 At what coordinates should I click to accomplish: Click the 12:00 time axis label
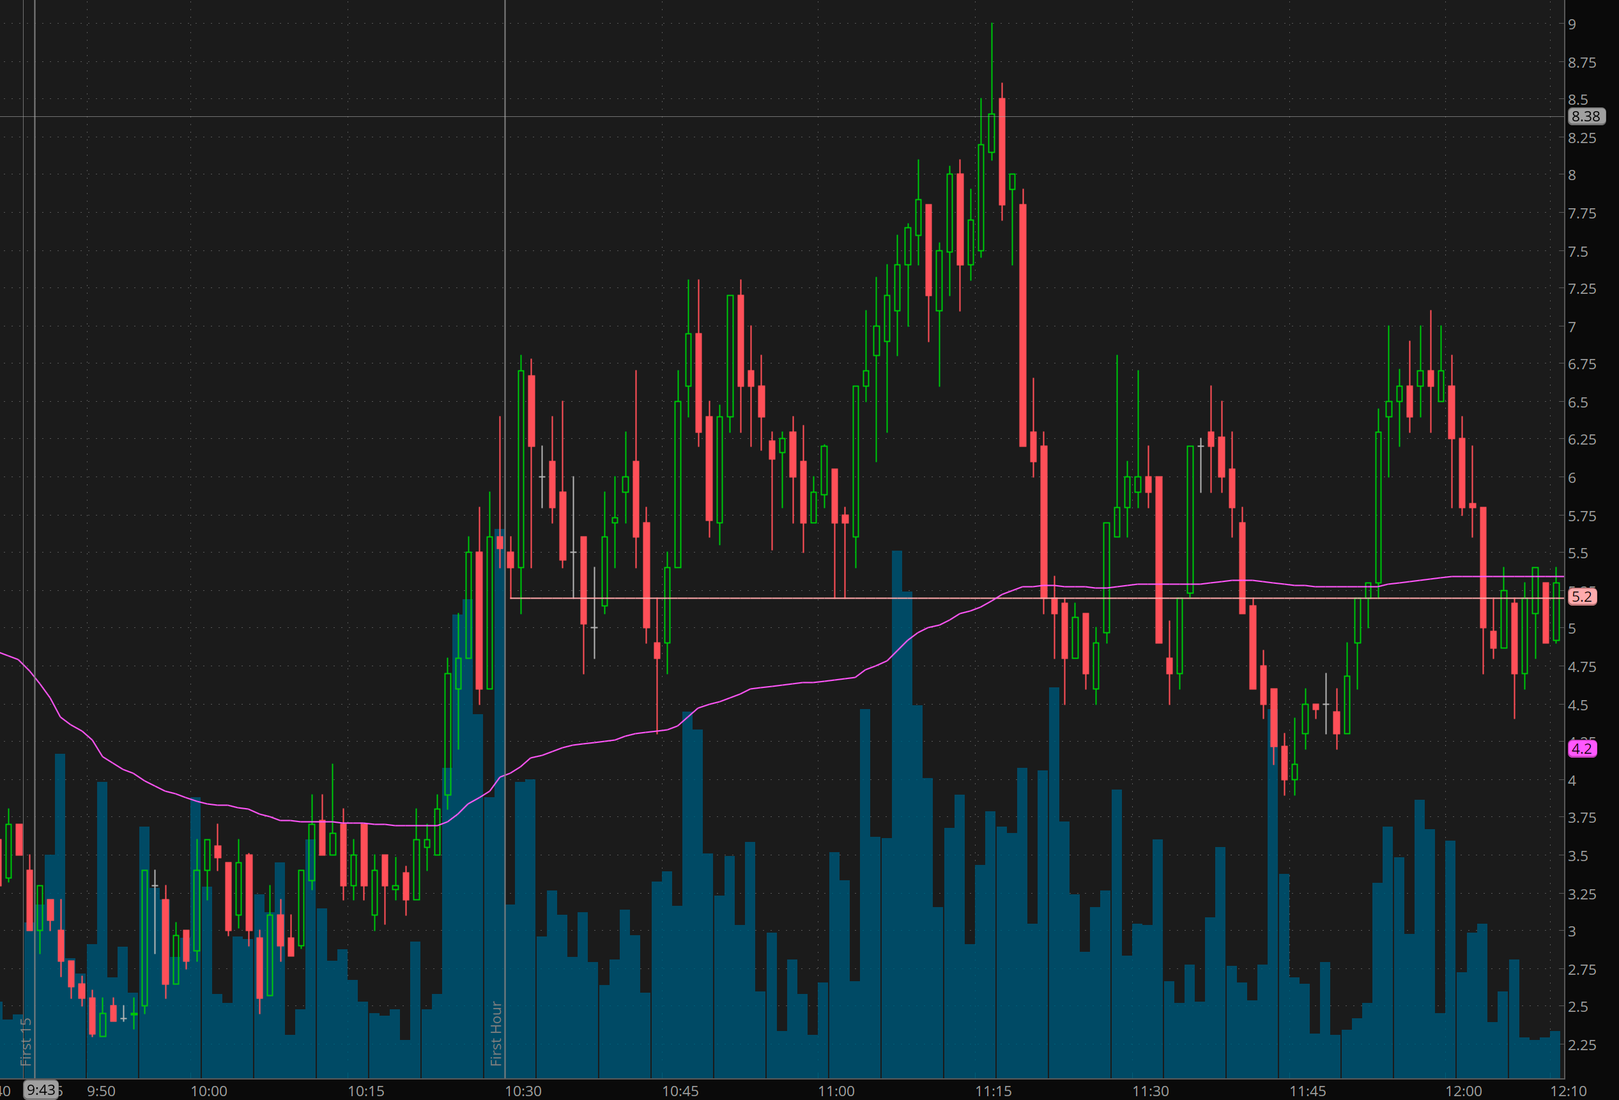(1464, 1091)
